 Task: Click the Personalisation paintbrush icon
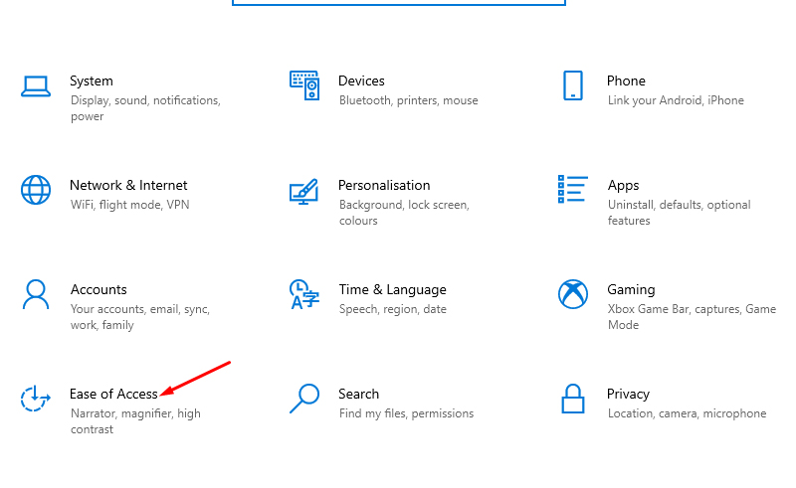click(303, 190)
